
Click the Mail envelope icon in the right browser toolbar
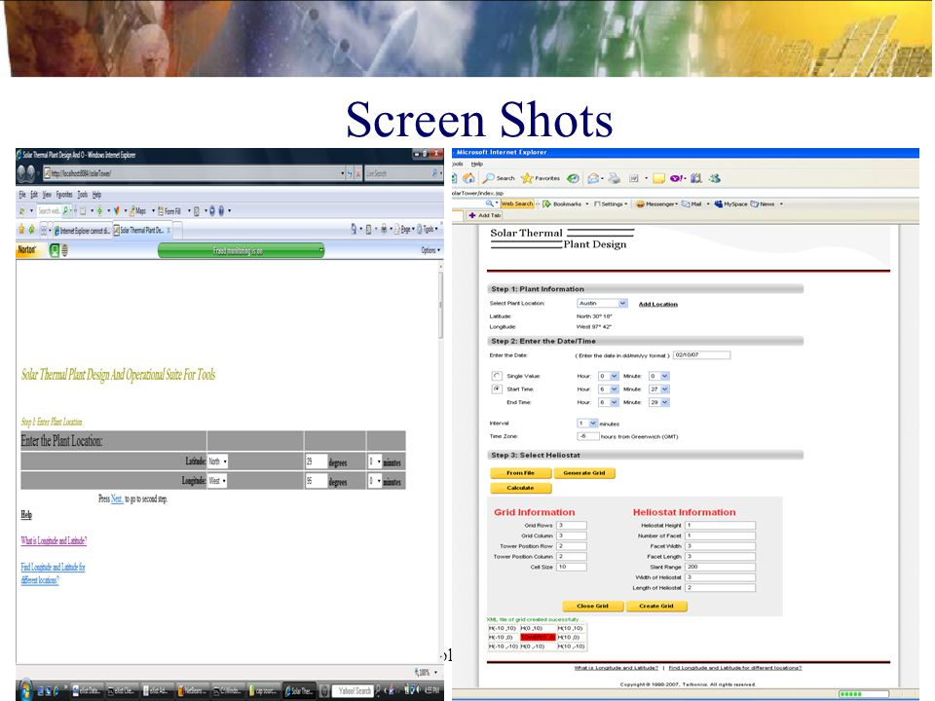(x=594, y=178)
